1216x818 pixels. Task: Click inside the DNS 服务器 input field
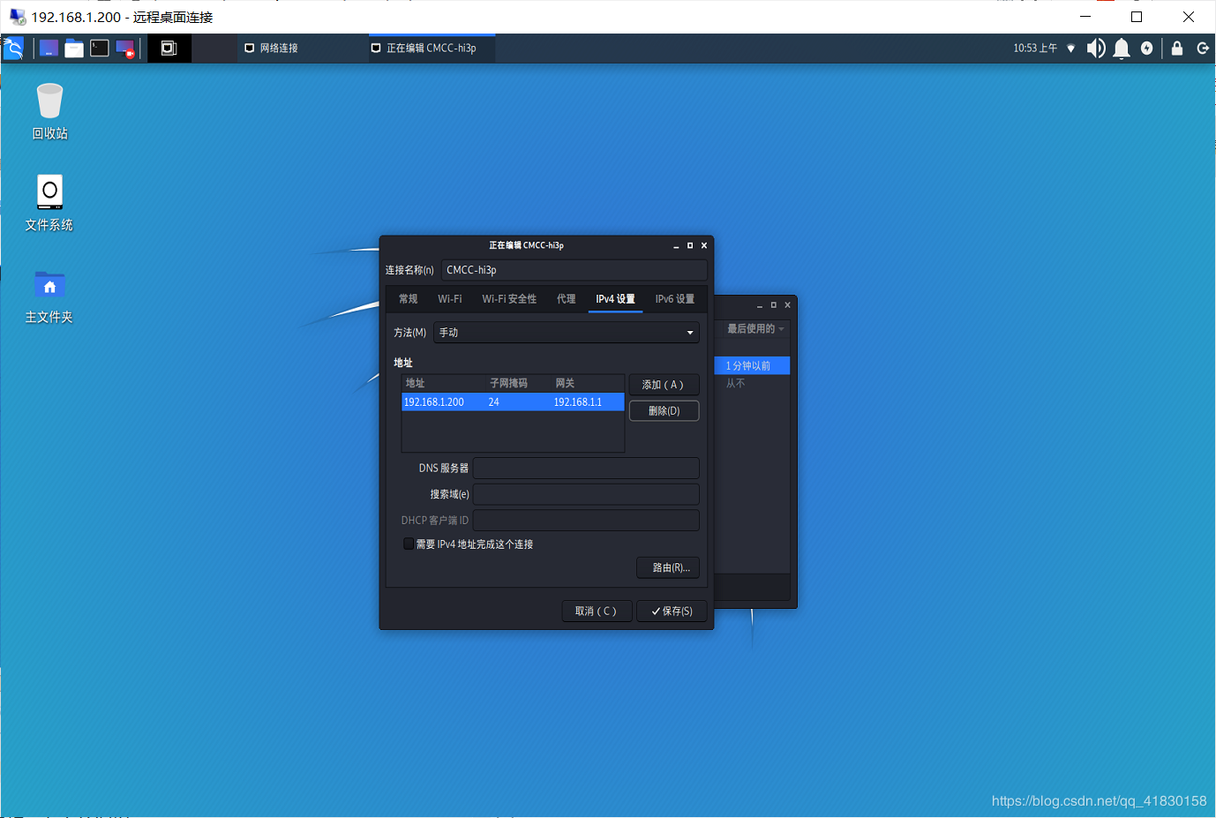click(x=586, y=468)
